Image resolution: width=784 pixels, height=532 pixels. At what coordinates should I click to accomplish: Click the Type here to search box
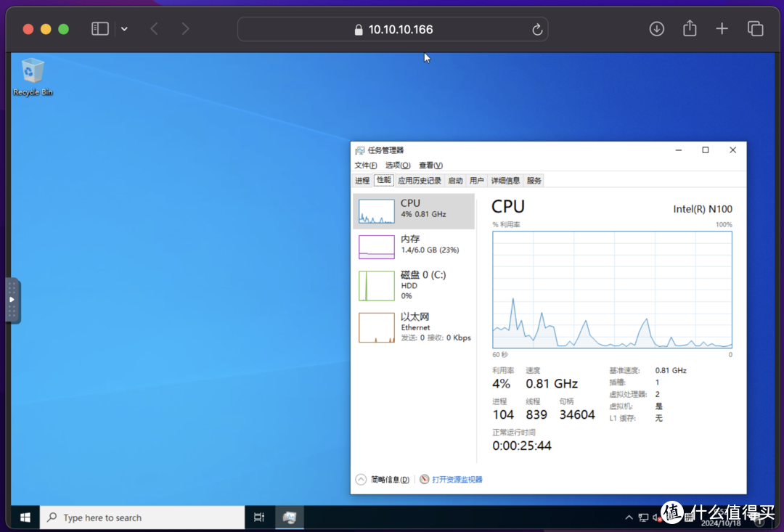coord(142,517)
